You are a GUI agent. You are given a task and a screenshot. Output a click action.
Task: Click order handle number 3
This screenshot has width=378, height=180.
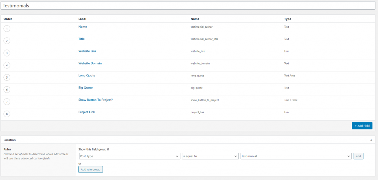[x=7, y=53]
